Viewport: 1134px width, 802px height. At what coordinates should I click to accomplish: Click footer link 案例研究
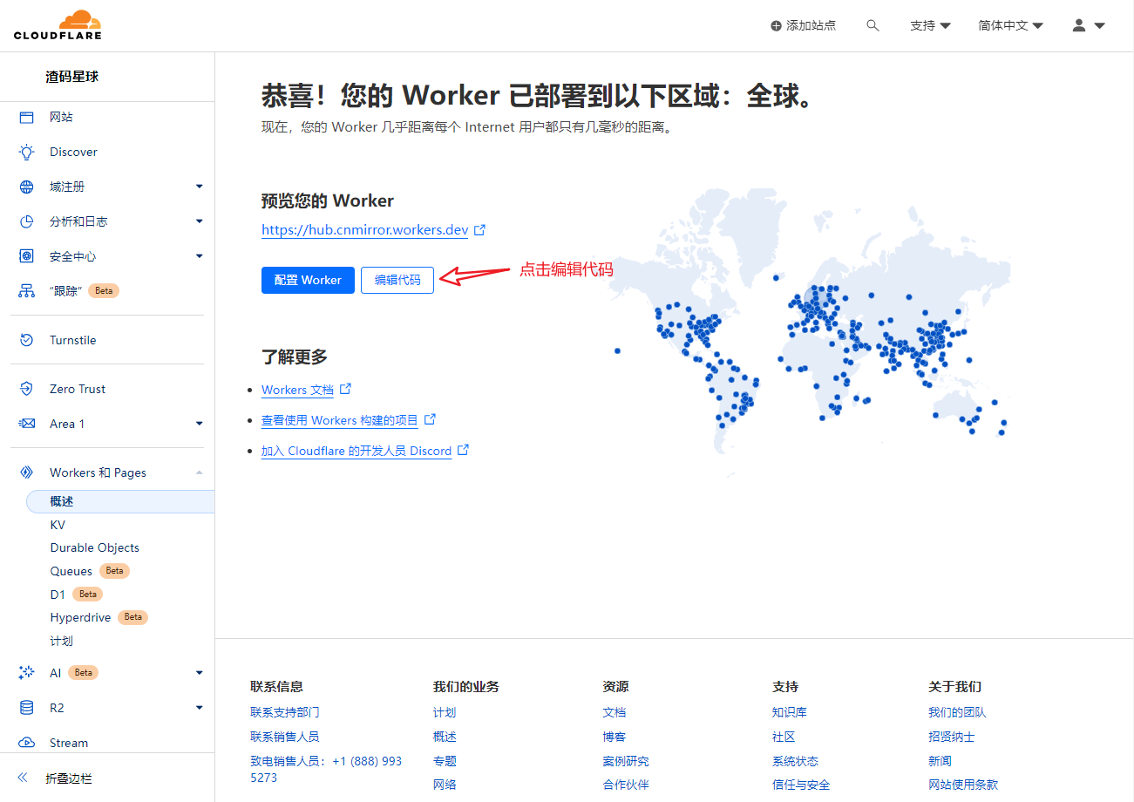[626, 761]
